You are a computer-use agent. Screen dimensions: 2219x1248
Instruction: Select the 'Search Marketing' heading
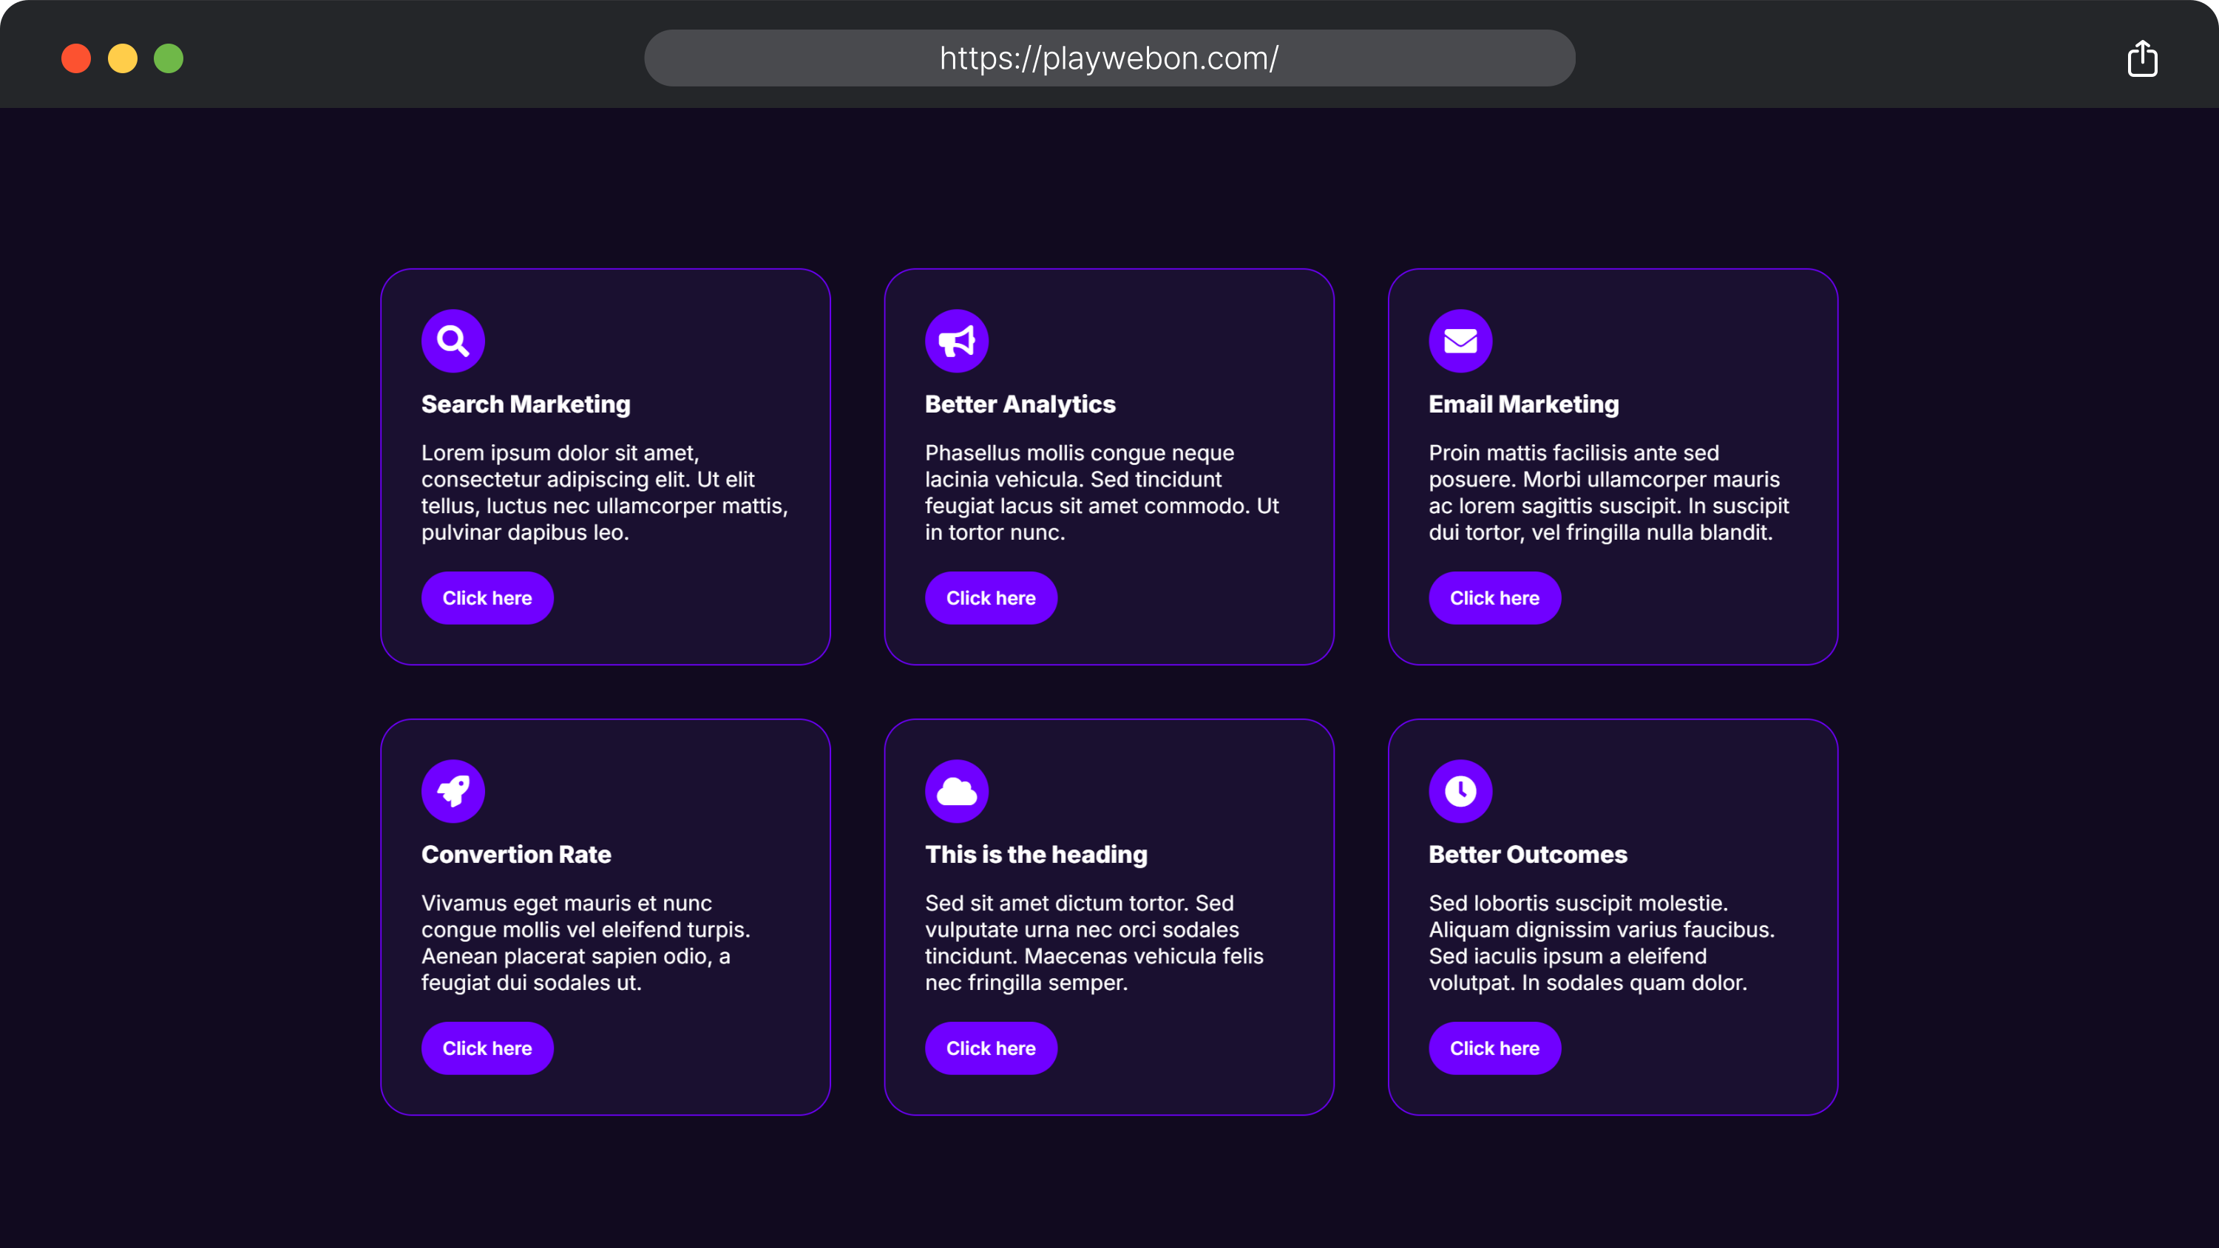tap(526, 404)
